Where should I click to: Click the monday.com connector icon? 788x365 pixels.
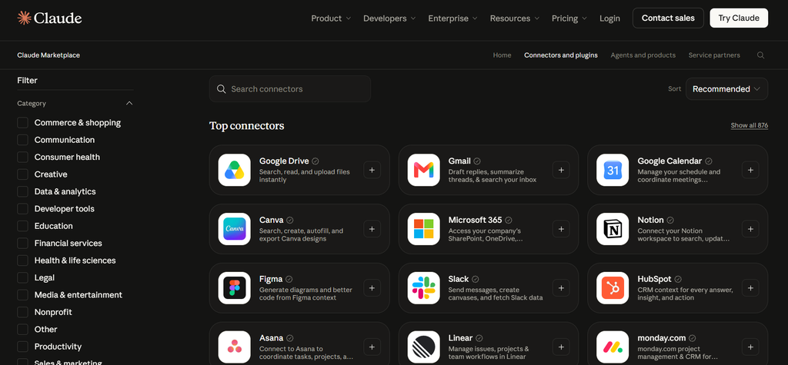[x=613, y=347]
